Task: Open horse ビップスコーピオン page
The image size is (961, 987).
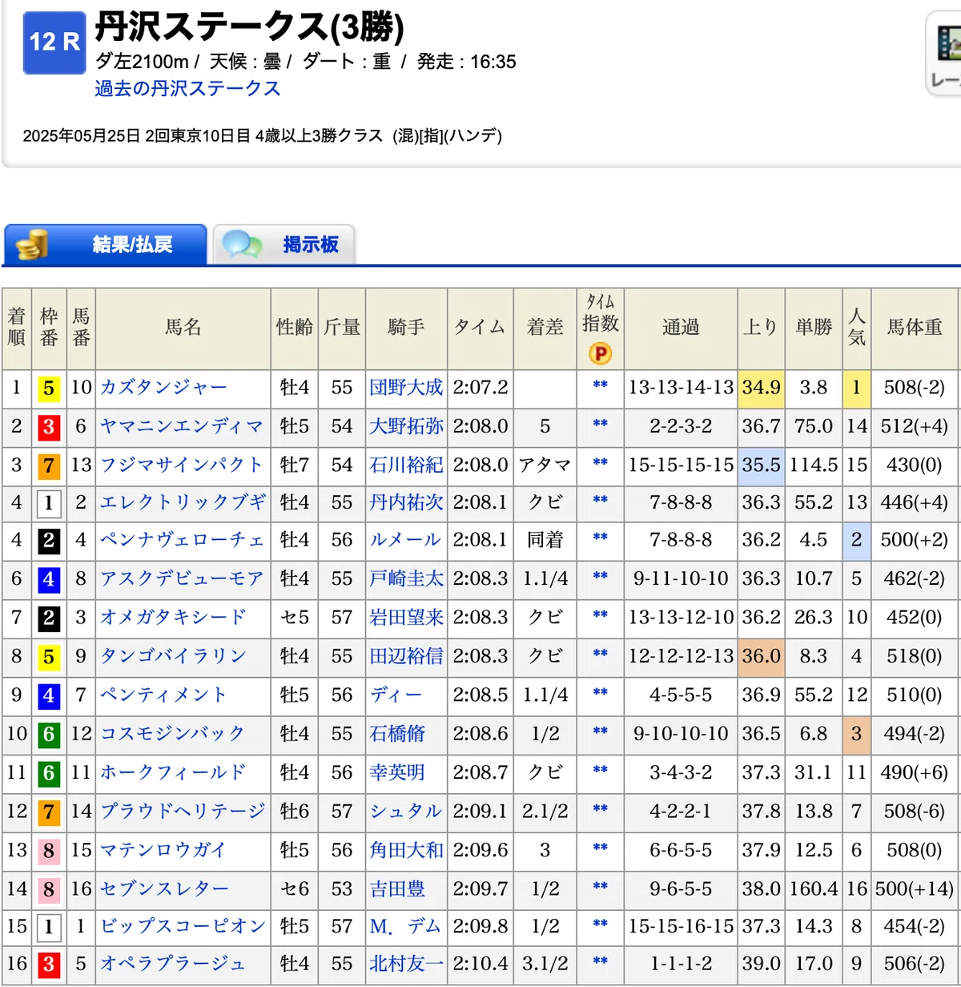Action: (x=183, y=926)
